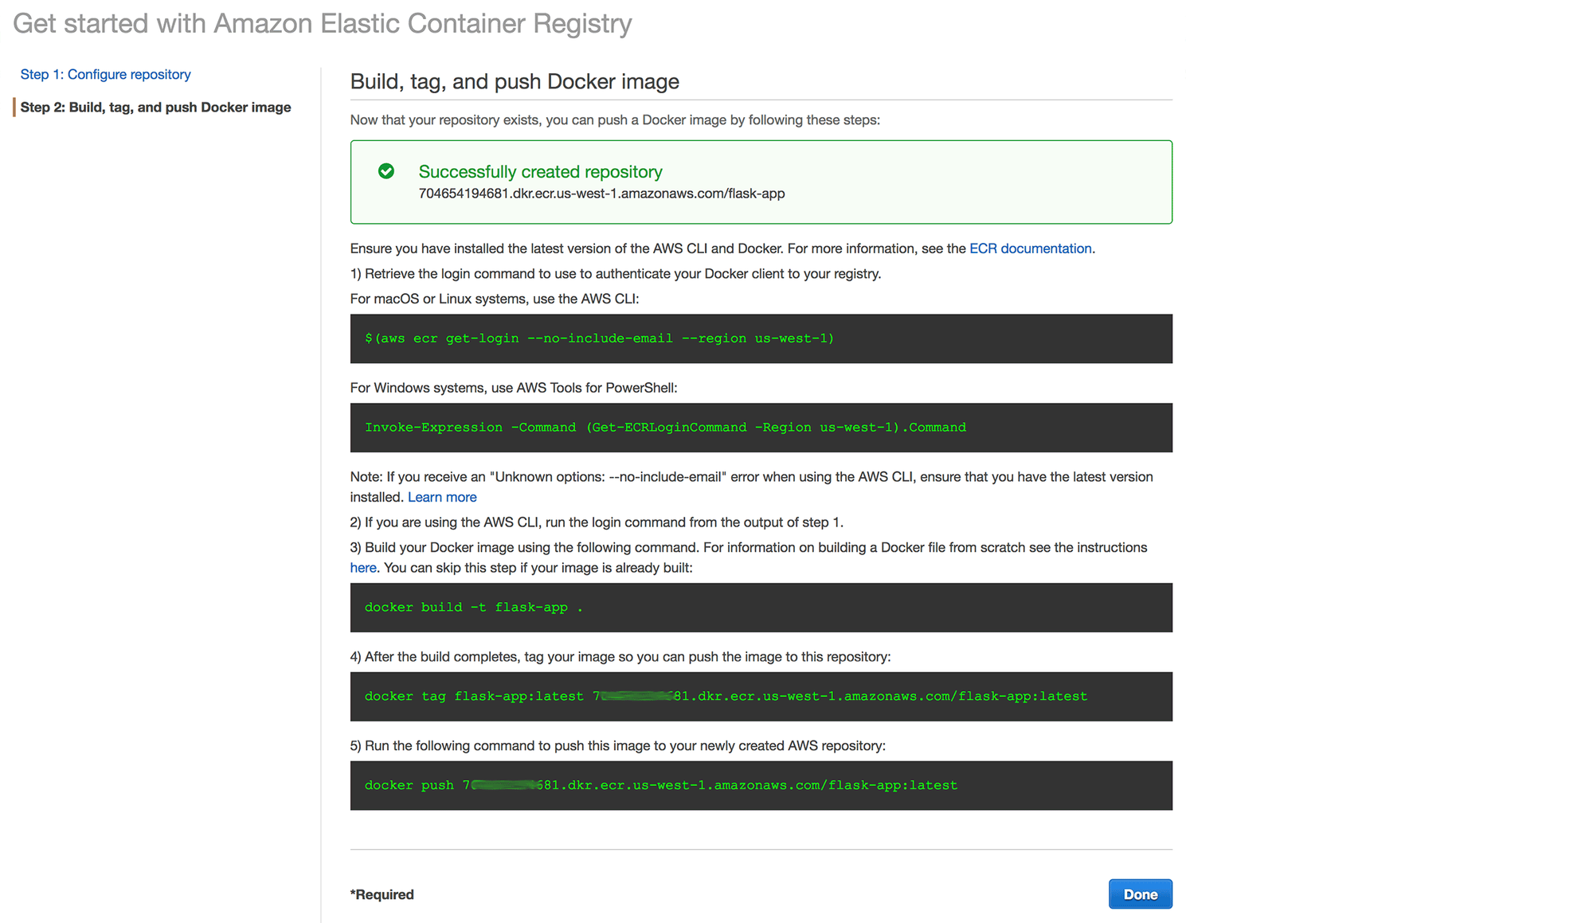Screen dimensions: 1593x923
Task: Click step 5 text about pushing the image
Action: (618, 745)
